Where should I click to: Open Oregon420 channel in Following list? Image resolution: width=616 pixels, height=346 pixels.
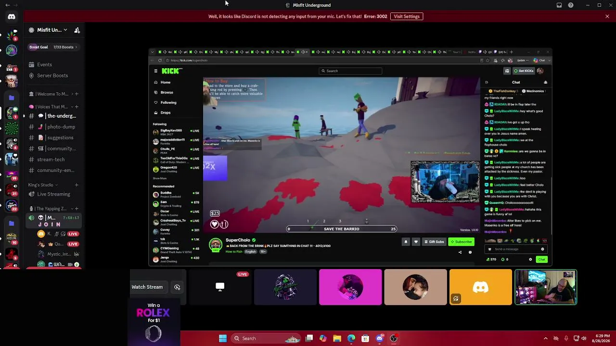pyautogui.click(x=176, y=168)
